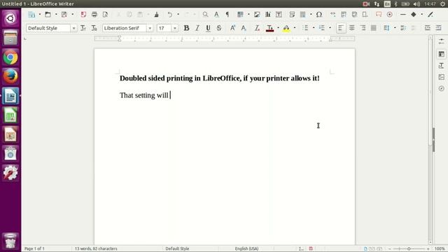Click Update Style icon
Viewport: 448px width, 252px height.
click(x=83, y=28)
